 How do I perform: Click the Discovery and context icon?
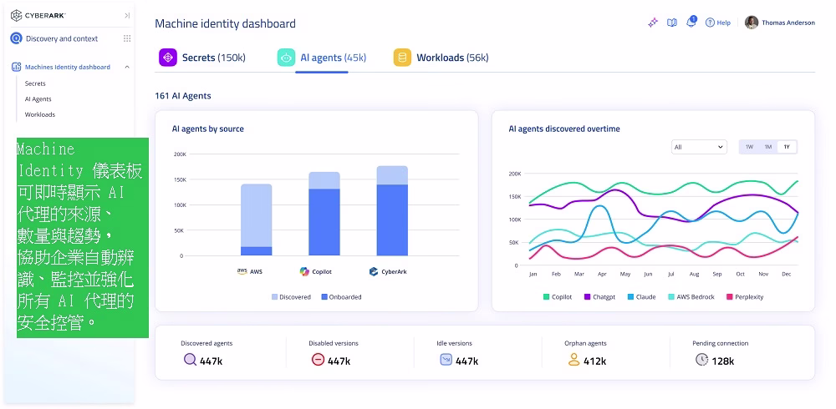(16, 38)
